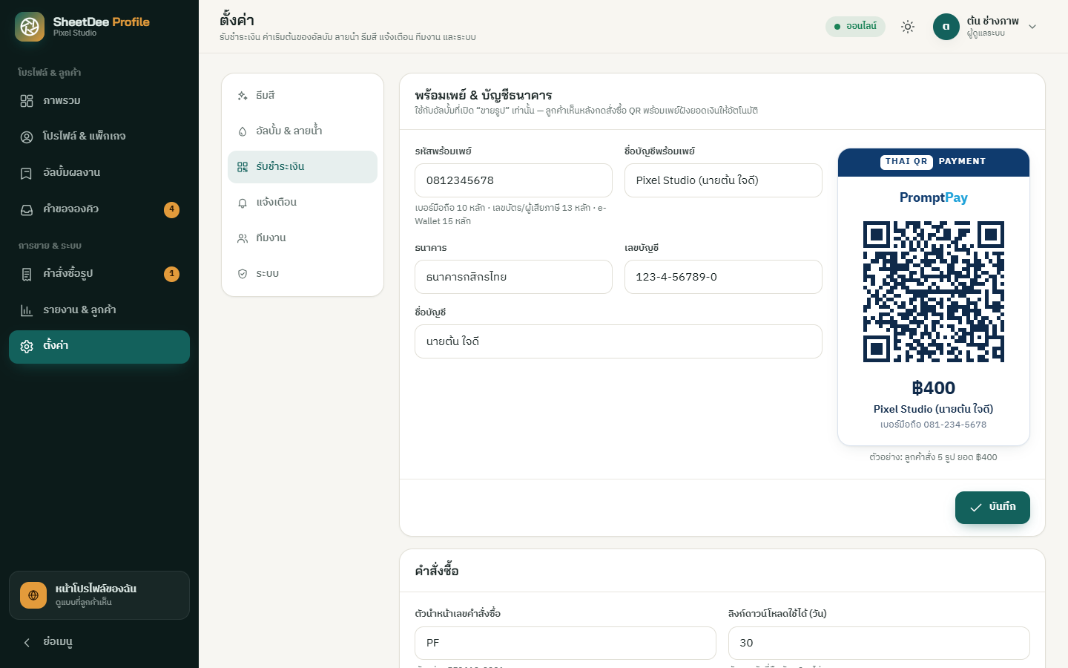Click the user avatar ต
The image size is (1068, 668).
(x=946, y=27)
